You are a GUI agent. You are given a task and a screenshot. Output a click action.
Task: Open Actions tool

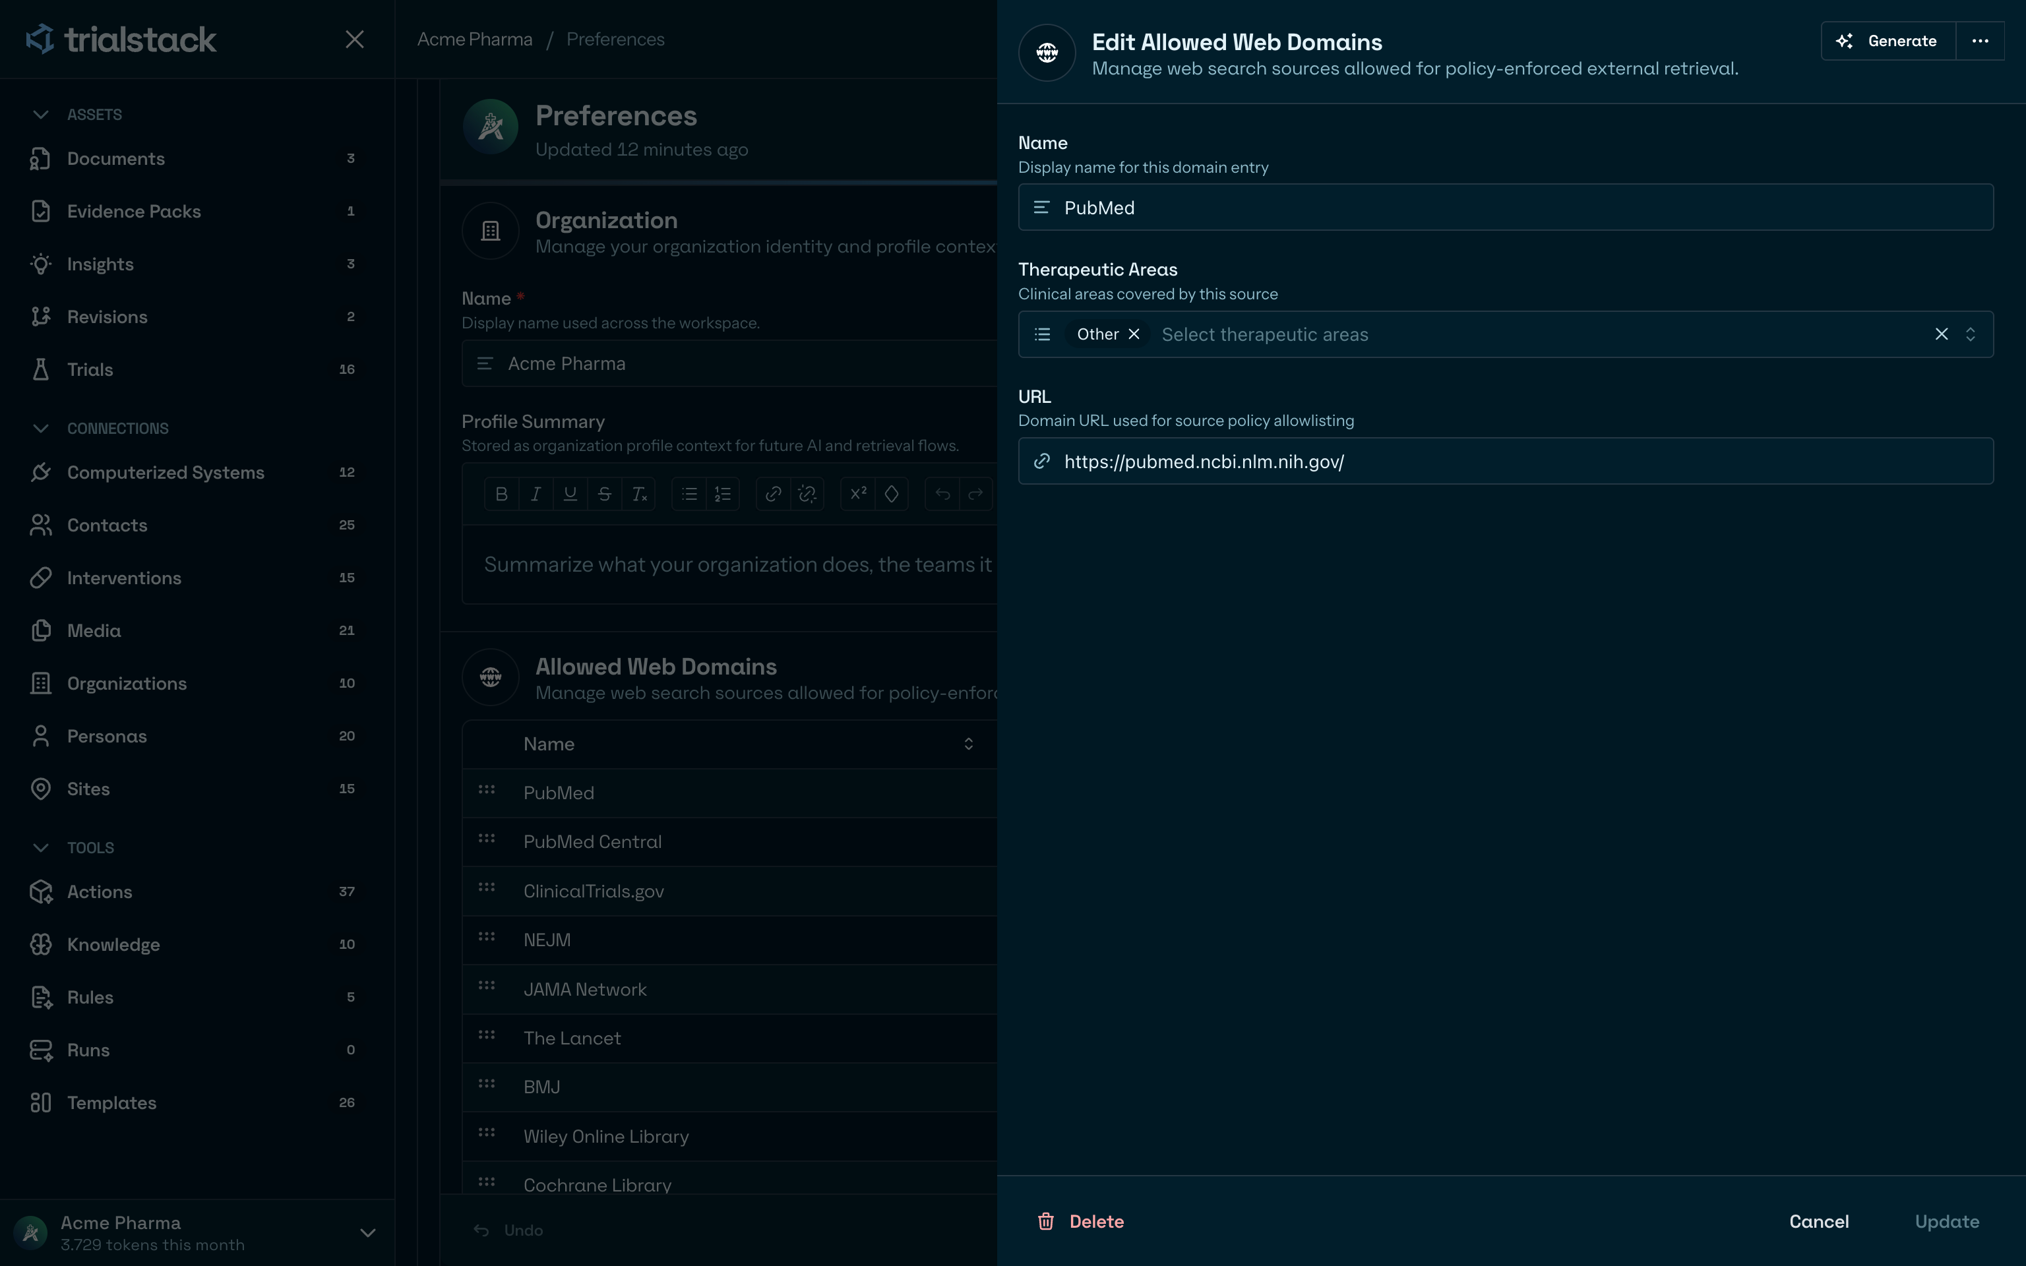(197, 891)
